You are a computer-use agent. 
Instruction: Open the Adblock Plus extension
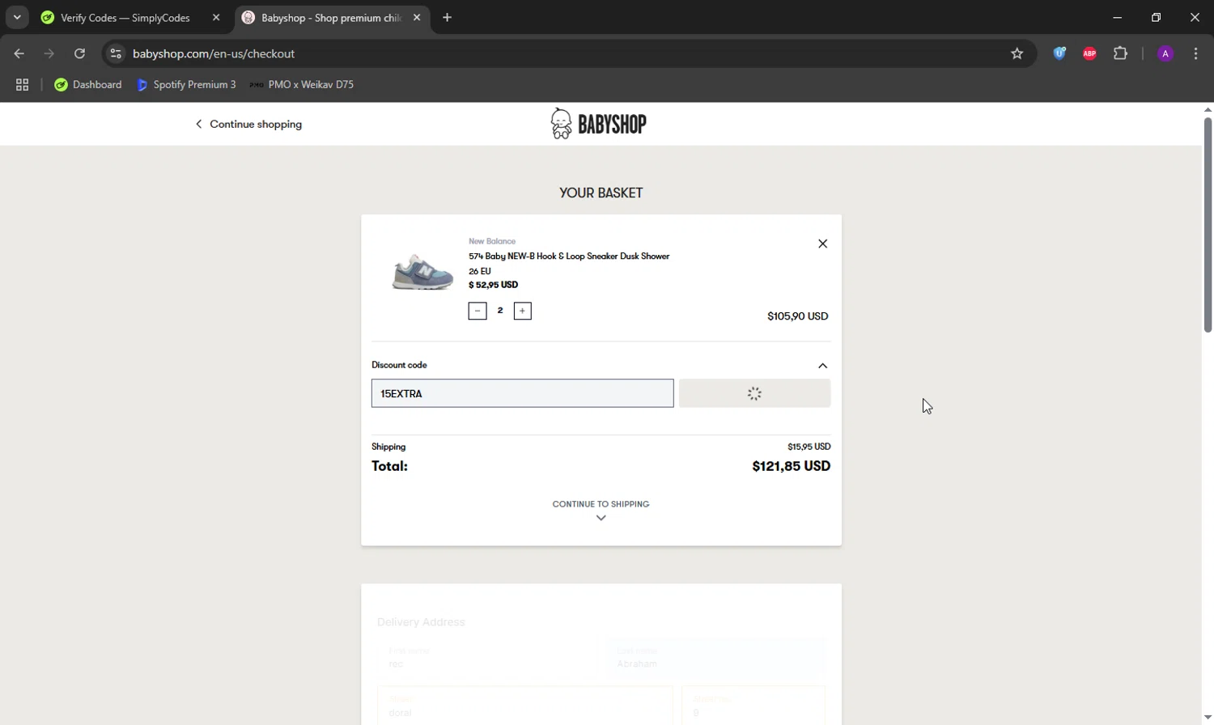click(1090, 53)
